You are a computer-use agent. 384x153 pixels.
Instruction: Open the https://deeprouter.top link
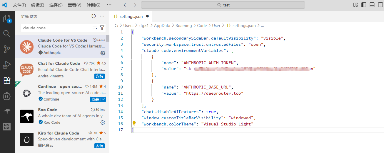point(214,93)
